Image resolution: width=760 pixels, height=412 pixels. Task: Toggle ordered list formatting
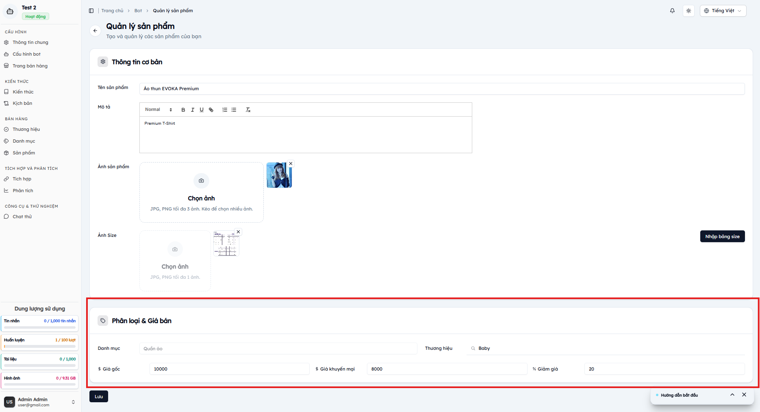pyautogui.click(x=225, y=110)
